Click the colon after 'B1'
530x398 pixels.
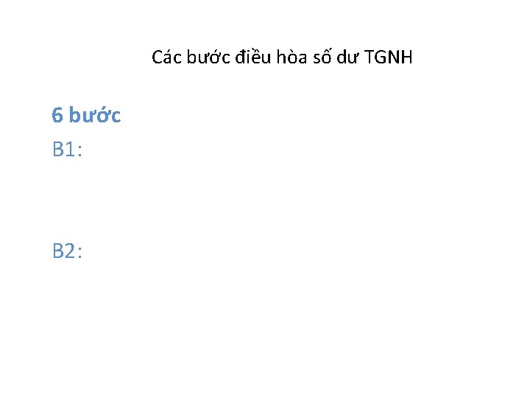pyautogui.click(x=79, y=152)
